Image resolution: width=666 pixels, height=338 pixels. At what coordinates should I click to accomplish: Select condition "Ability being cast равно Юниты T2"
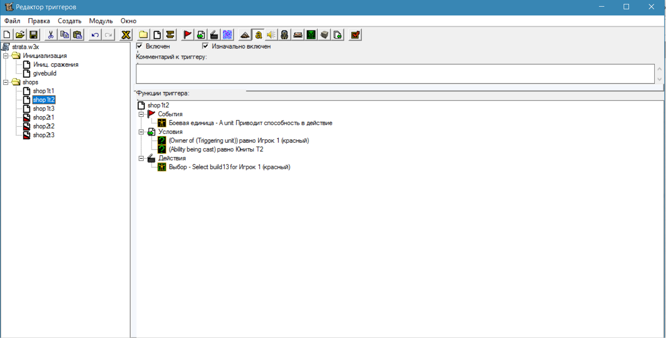[216, 149]
